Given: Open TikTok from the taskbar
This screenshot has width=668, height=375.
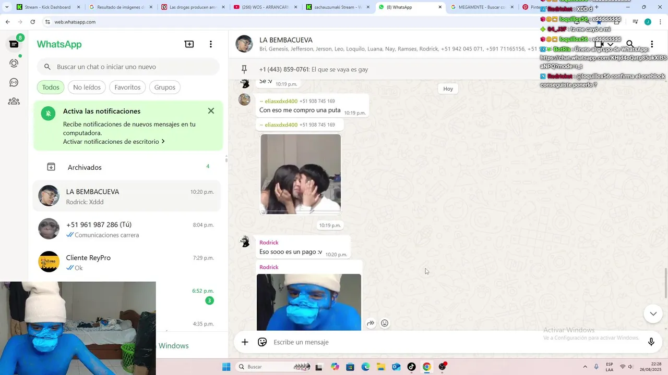Looking at the screenshot, I should (x=411, y=367).
